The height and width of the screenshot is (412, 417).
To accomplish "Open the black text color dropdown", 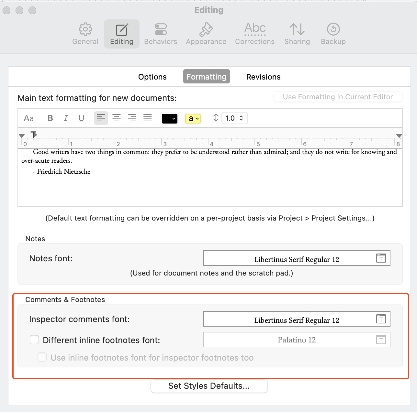I will (x=170, y=119).
